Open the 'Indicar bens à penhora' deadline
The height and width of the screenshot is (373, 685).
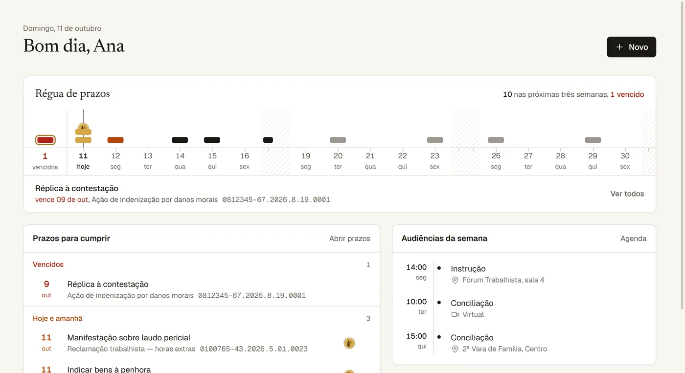tap(202, 368)
